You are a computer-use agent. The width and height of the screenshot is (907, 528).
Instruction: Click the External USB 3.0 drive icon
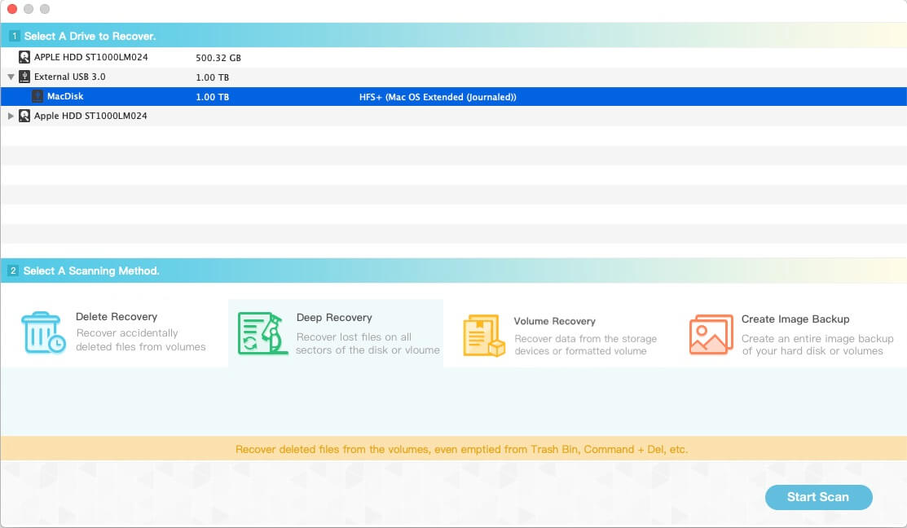[x=24, y=77]
